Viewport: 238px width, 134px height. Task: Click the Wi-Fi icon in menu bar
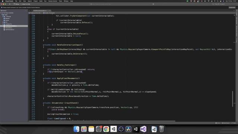click(209, 1)
